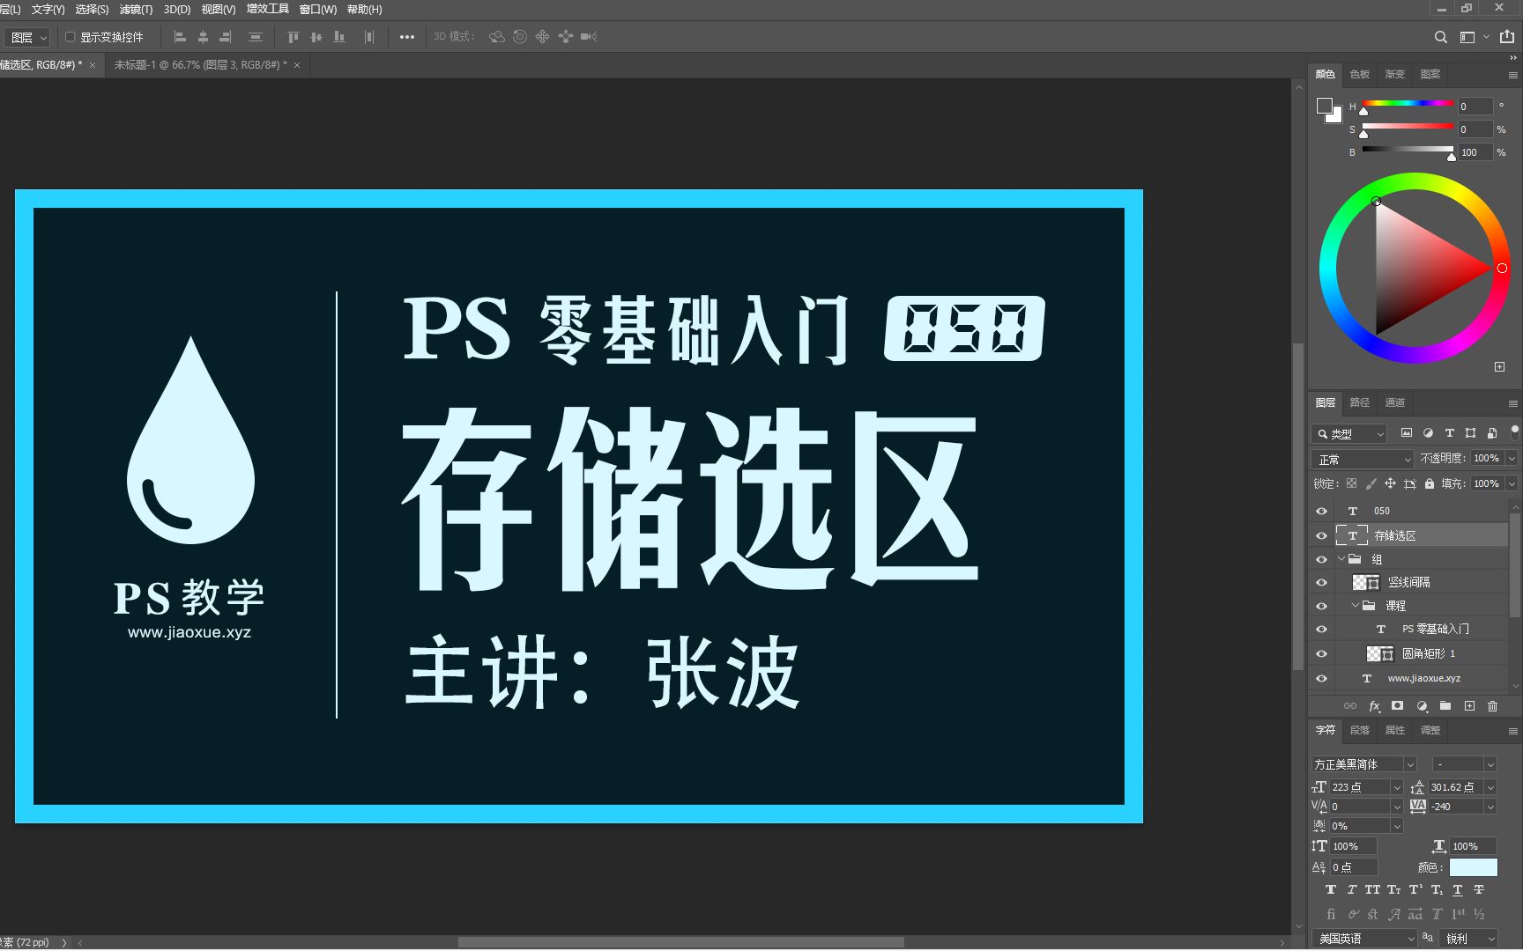Switch to the 段落 tab
1523x951 pixels.
click(x=1360, y=730)
